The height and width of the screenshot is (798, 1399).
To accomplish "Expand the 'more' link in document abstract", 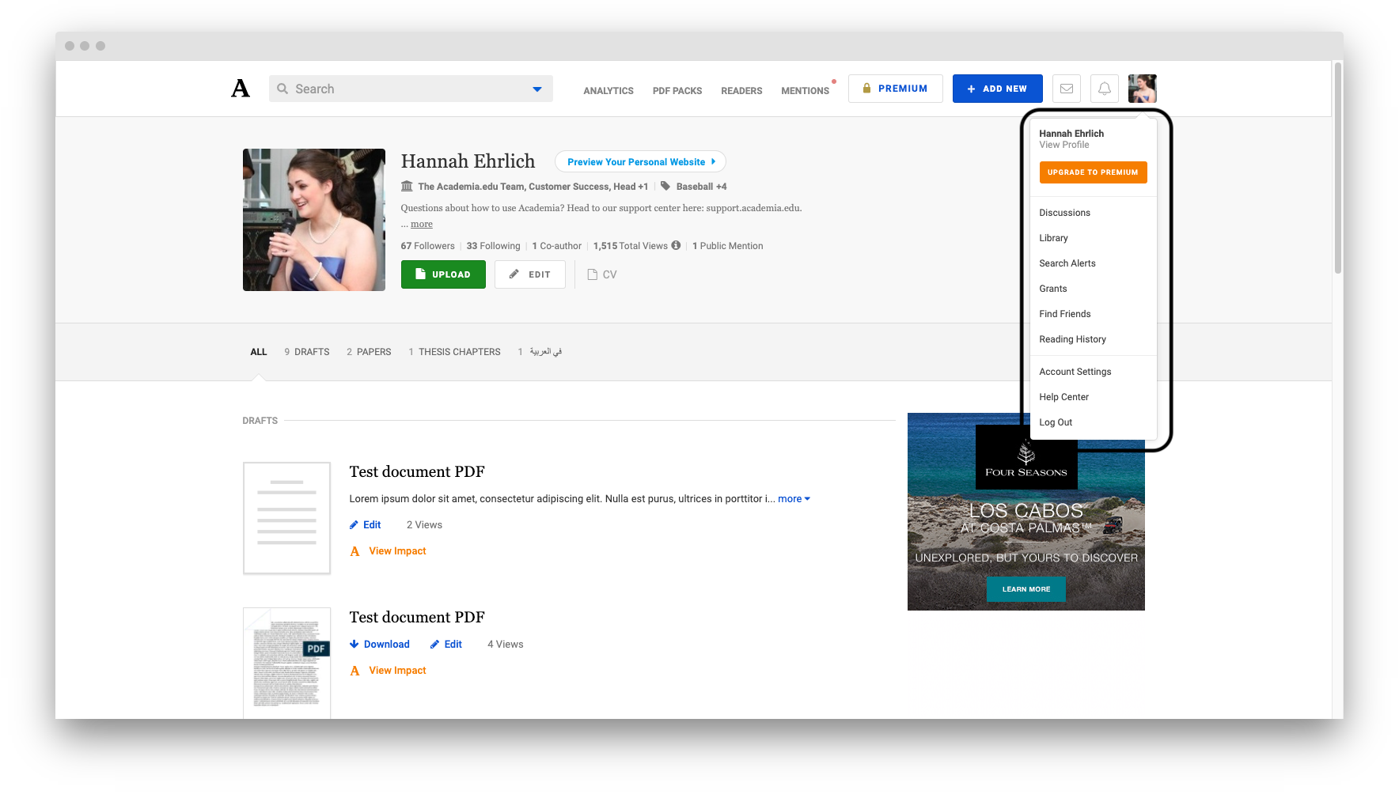I will tap(793, 499).
